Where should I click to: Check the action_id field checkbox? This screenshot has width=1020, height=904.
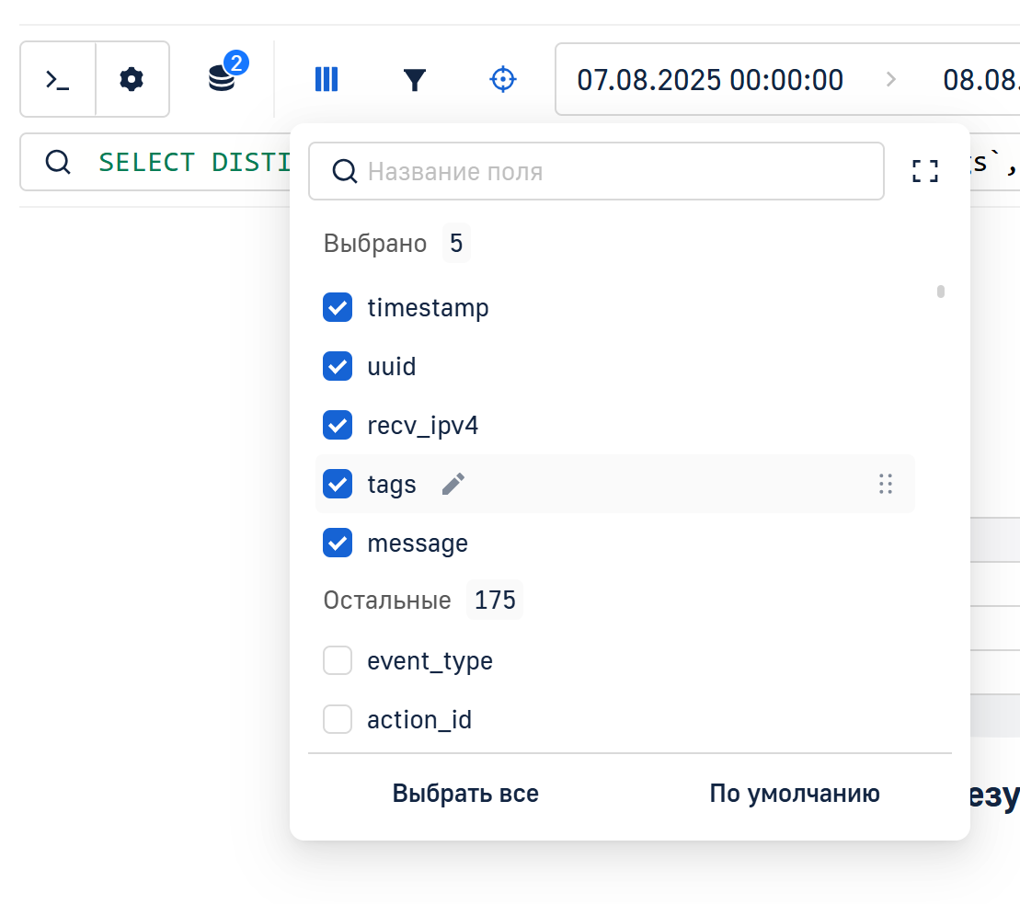(x=338, y=719)
